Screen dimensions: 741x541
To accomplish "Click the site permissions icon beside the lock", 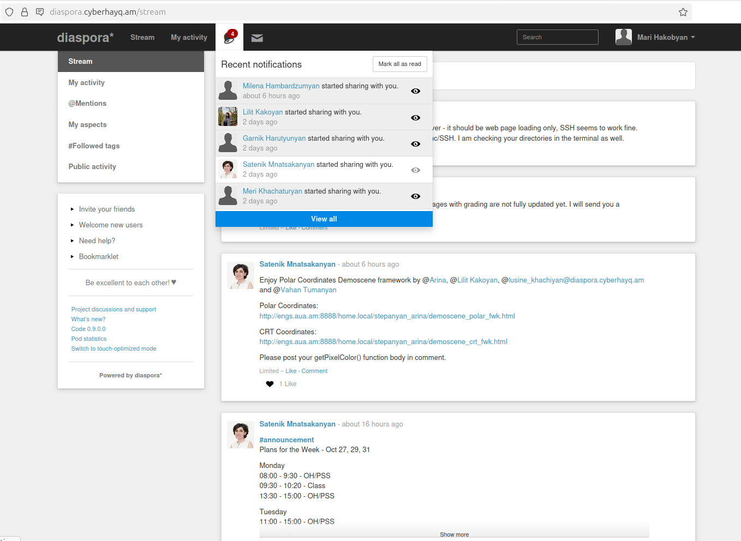I will tap(40, 12).
